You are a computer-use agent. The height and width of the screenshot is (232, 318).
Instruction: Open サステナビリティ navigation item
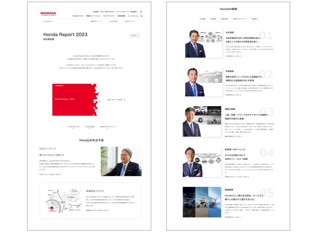pos(109,16)
